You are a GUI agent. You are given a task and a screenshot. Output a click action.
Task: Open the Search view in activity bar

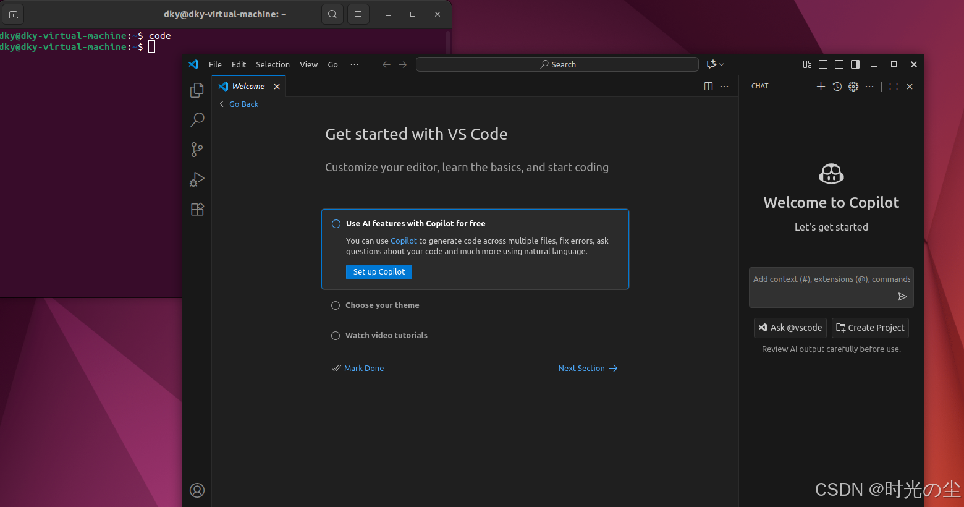(197, 120)
